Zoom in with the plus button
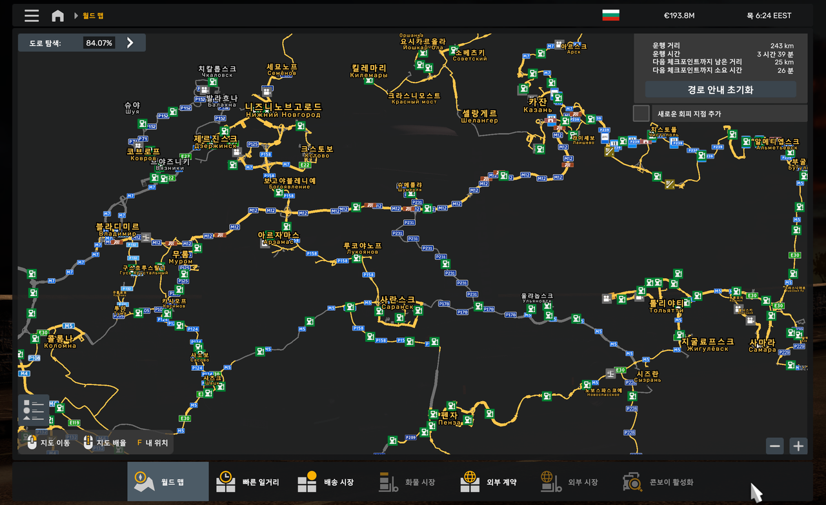 pos(798,446)
